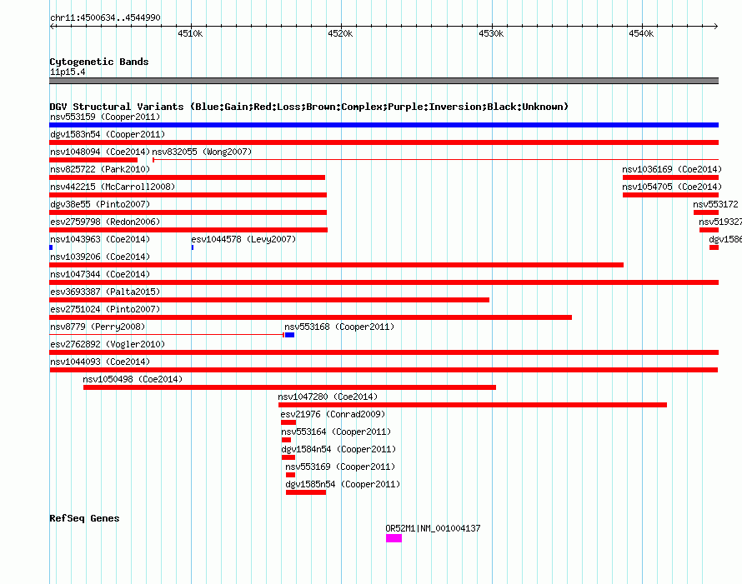Select the nsv832055 (Wong2007) label
This screenshot has width=742, height=584.
pyautogui.click(x=202, y=152)
